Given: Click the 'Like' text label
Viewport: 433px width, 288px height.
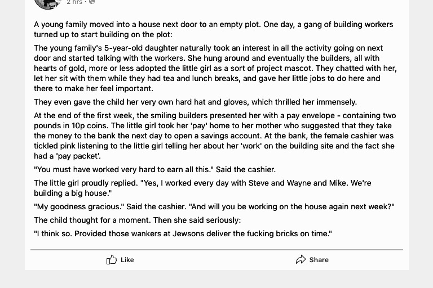Looking at the screenshot, I should [x=127, y=260].
